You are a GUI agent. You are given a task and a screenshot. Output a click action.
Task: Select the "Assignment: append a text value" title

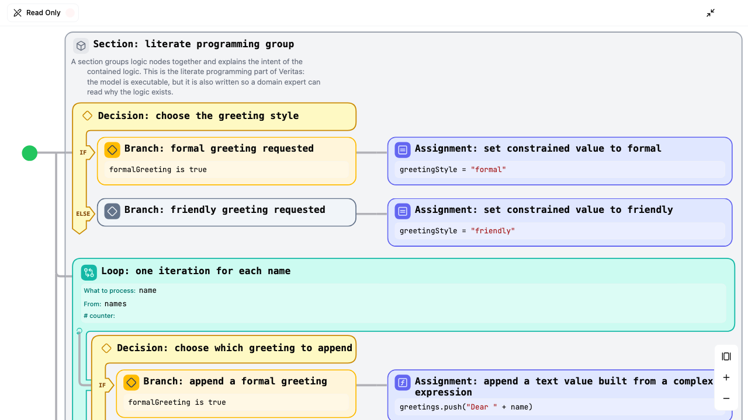point(564,386)
